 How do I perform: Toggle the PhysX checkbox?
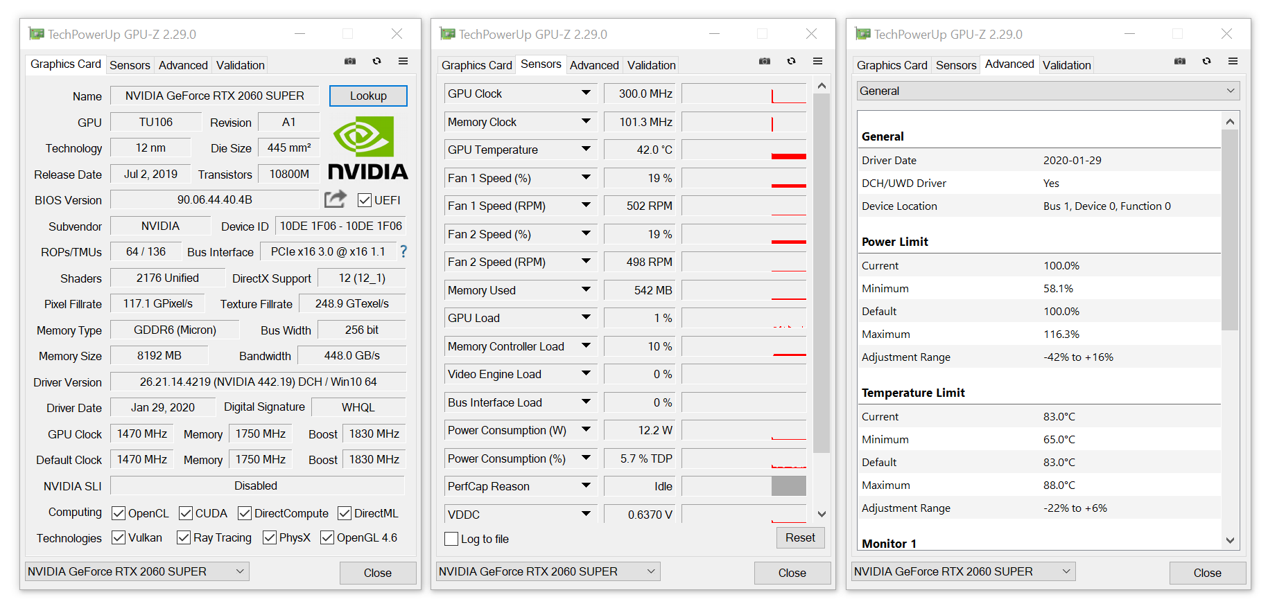tap(270, 537)
